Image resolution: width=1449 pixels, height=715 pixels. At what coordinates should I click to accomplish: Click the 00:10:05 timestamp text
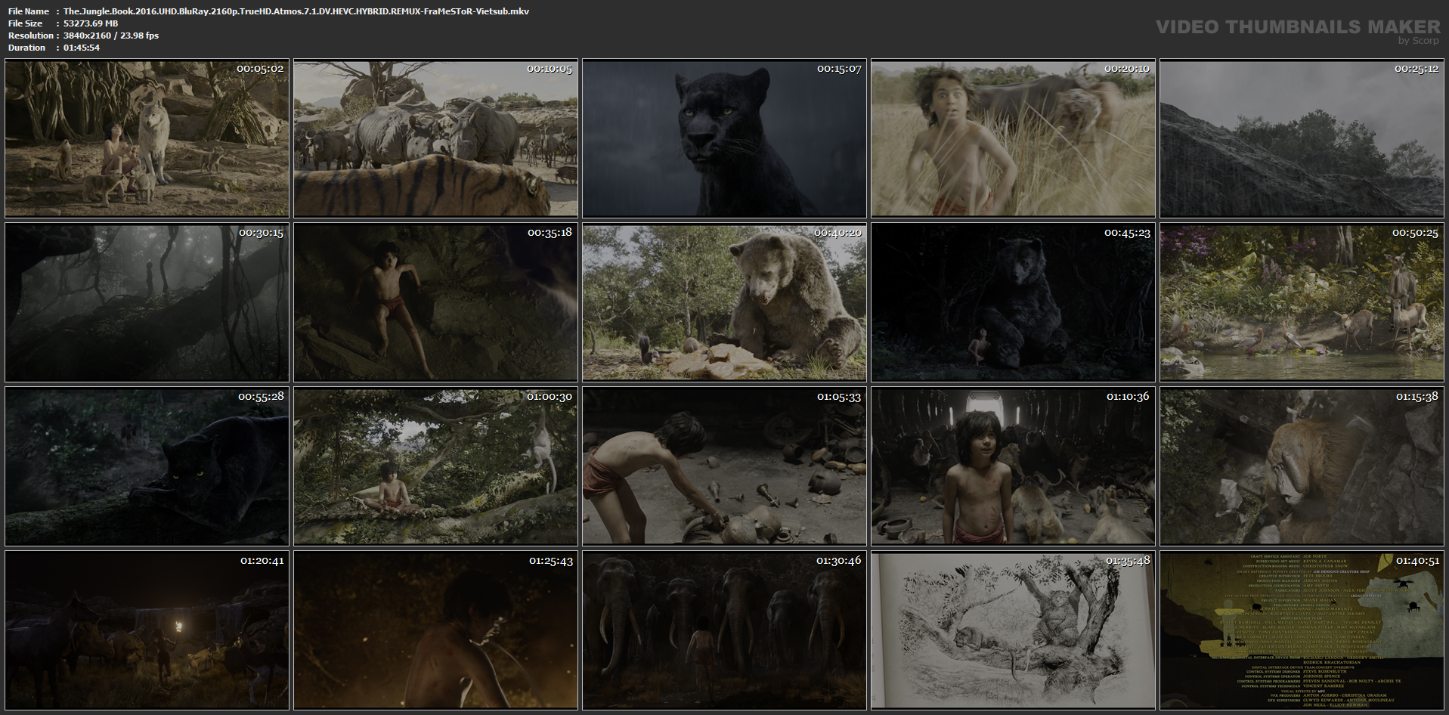(x=550, y=69)
